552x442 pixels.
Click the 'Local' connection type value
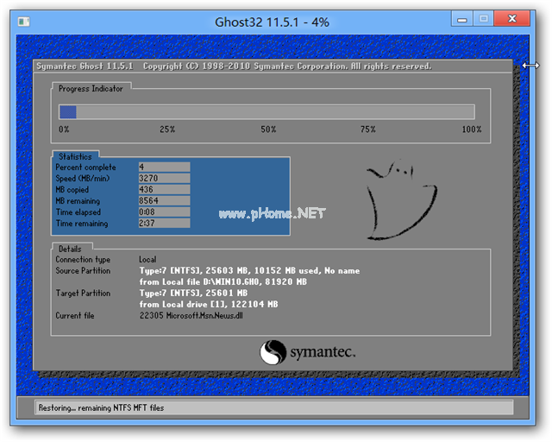147,260
